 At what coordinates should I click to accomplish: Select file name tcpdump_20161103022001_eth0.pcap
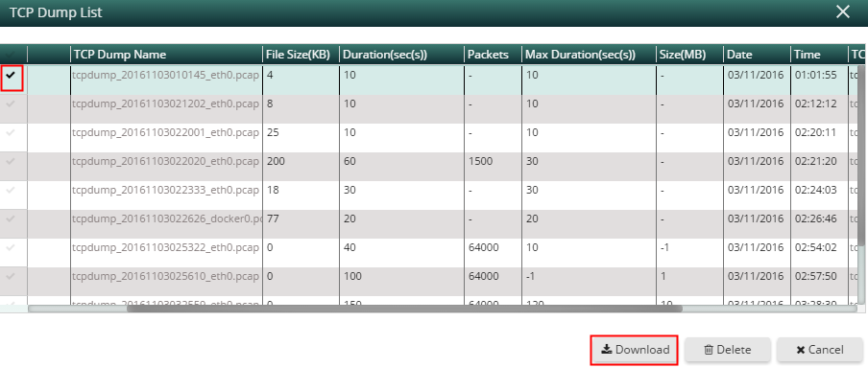165,132
